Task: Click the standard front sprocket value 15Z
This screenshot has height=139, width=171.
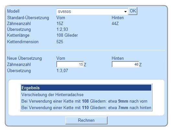Action: click(x=60, y=23)
